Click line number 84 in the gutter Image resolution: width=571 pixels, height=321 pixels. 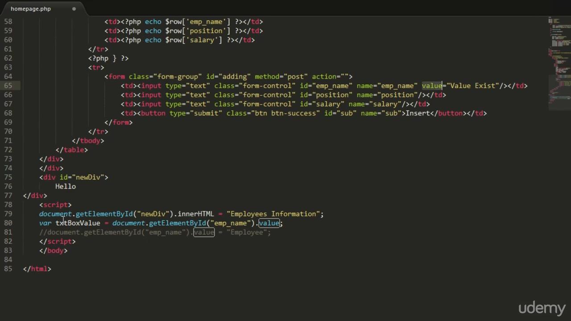[x=8, y=259]
